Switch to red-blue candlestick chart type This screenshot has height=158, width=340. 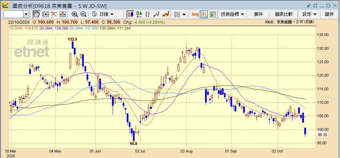130,14
